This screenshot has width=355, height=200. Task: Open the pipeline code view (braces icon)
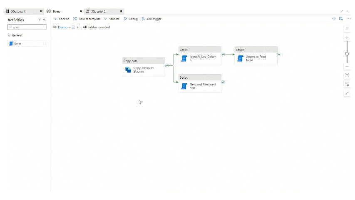pos(334,19)
